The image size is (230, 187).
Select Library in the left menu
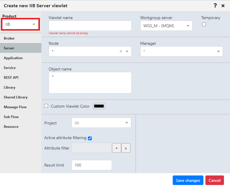pyautogui.click(x=21, y=87)
